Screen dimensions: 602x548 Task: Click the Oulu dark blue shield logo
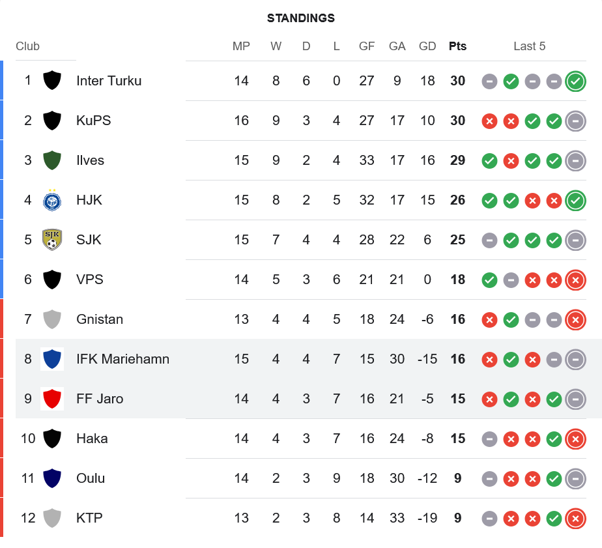point(52,478)
